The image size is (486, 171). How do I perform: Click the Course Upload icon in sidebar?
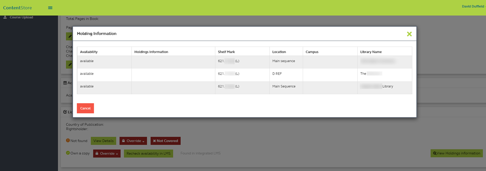[5, 17]
